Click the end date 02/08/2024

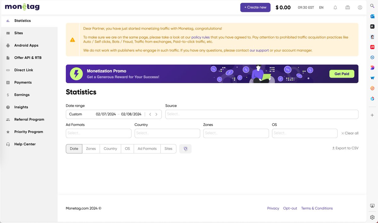pyautogui.click(x=131, y=114)
